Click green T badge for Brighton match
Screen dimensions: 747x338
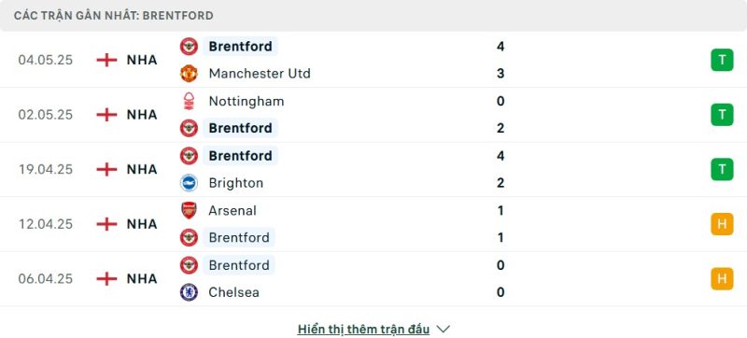pos(722,169)
